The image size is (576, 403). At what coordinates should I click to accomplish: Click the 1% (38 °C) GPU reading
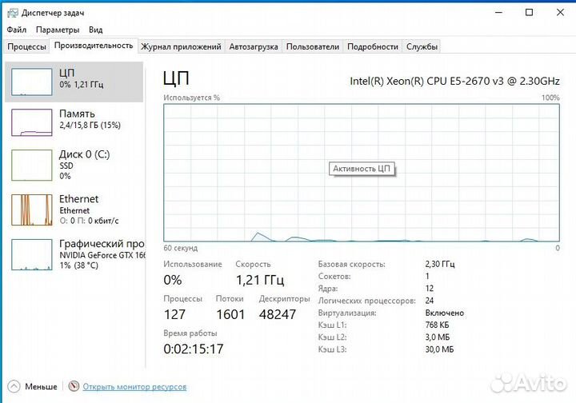click(79, 265)
